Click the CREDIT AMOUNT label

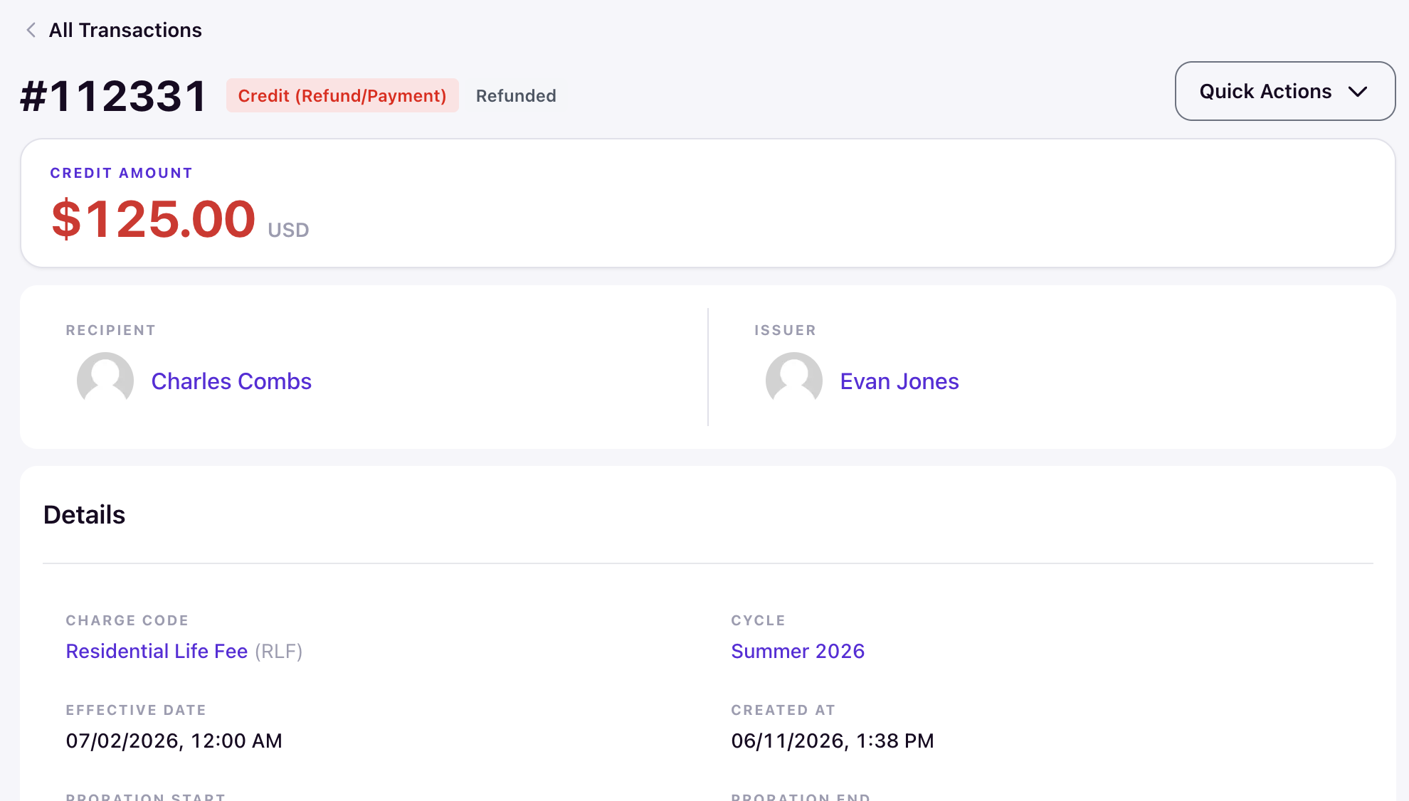click(121, 173)
